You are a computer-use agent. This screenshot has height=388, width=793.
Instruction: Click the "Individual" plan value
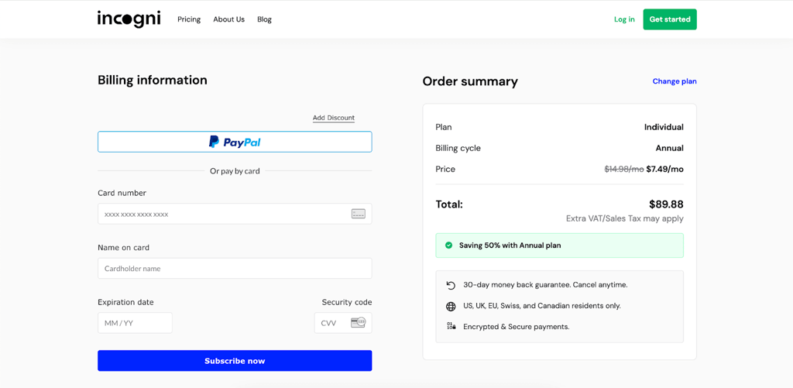coord(664,127)
